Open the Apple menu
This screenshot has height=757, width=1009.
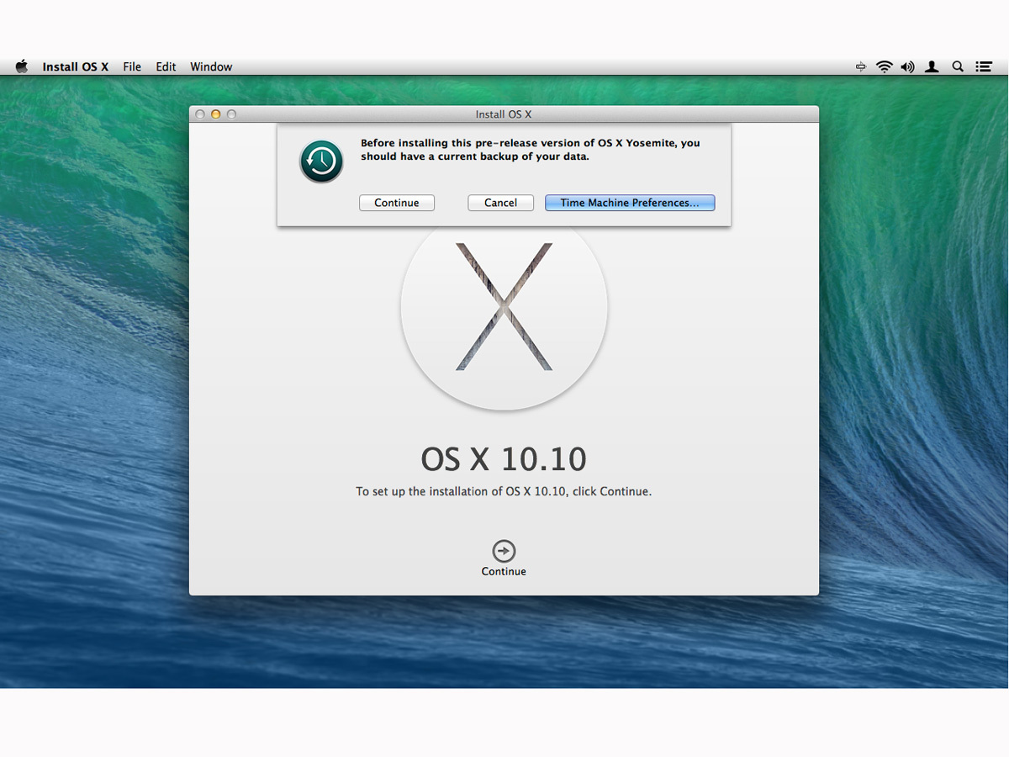point(22,66)
